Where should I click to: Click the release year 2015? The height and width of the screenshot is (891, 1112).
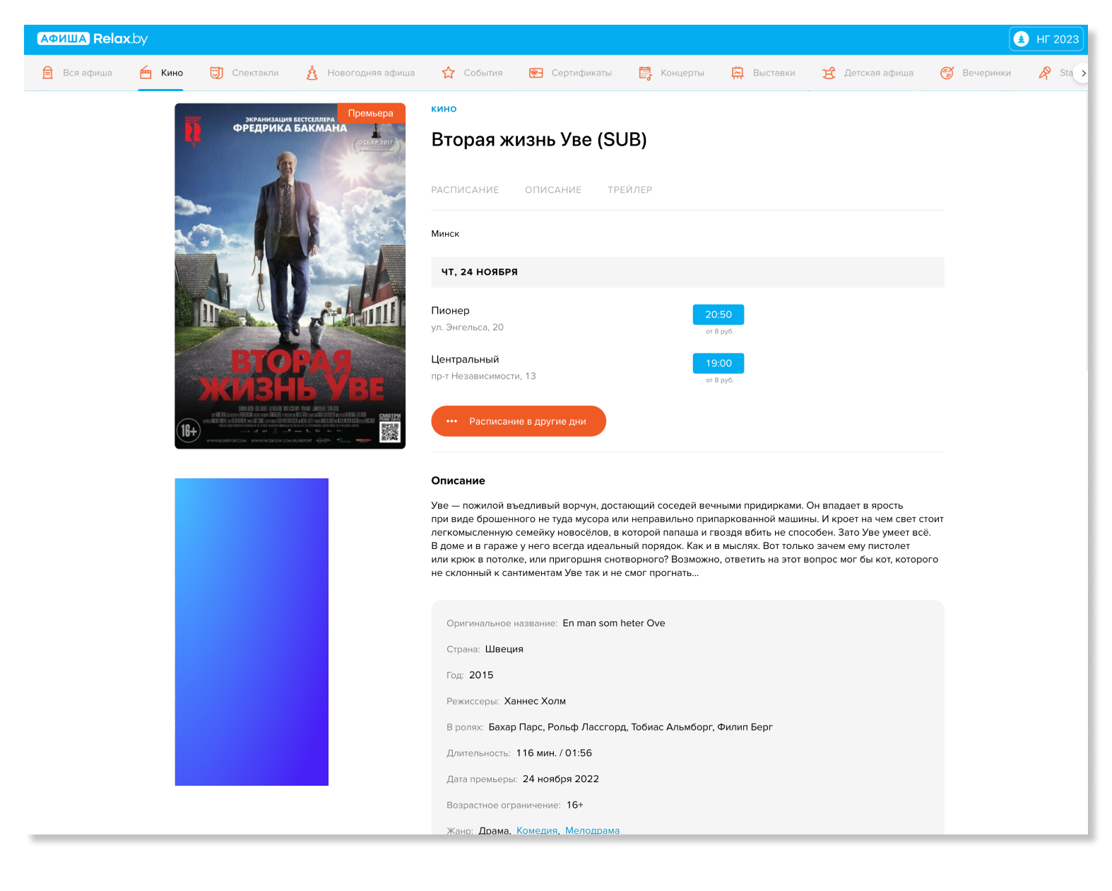pyautogui.click(x=481, y=675)
